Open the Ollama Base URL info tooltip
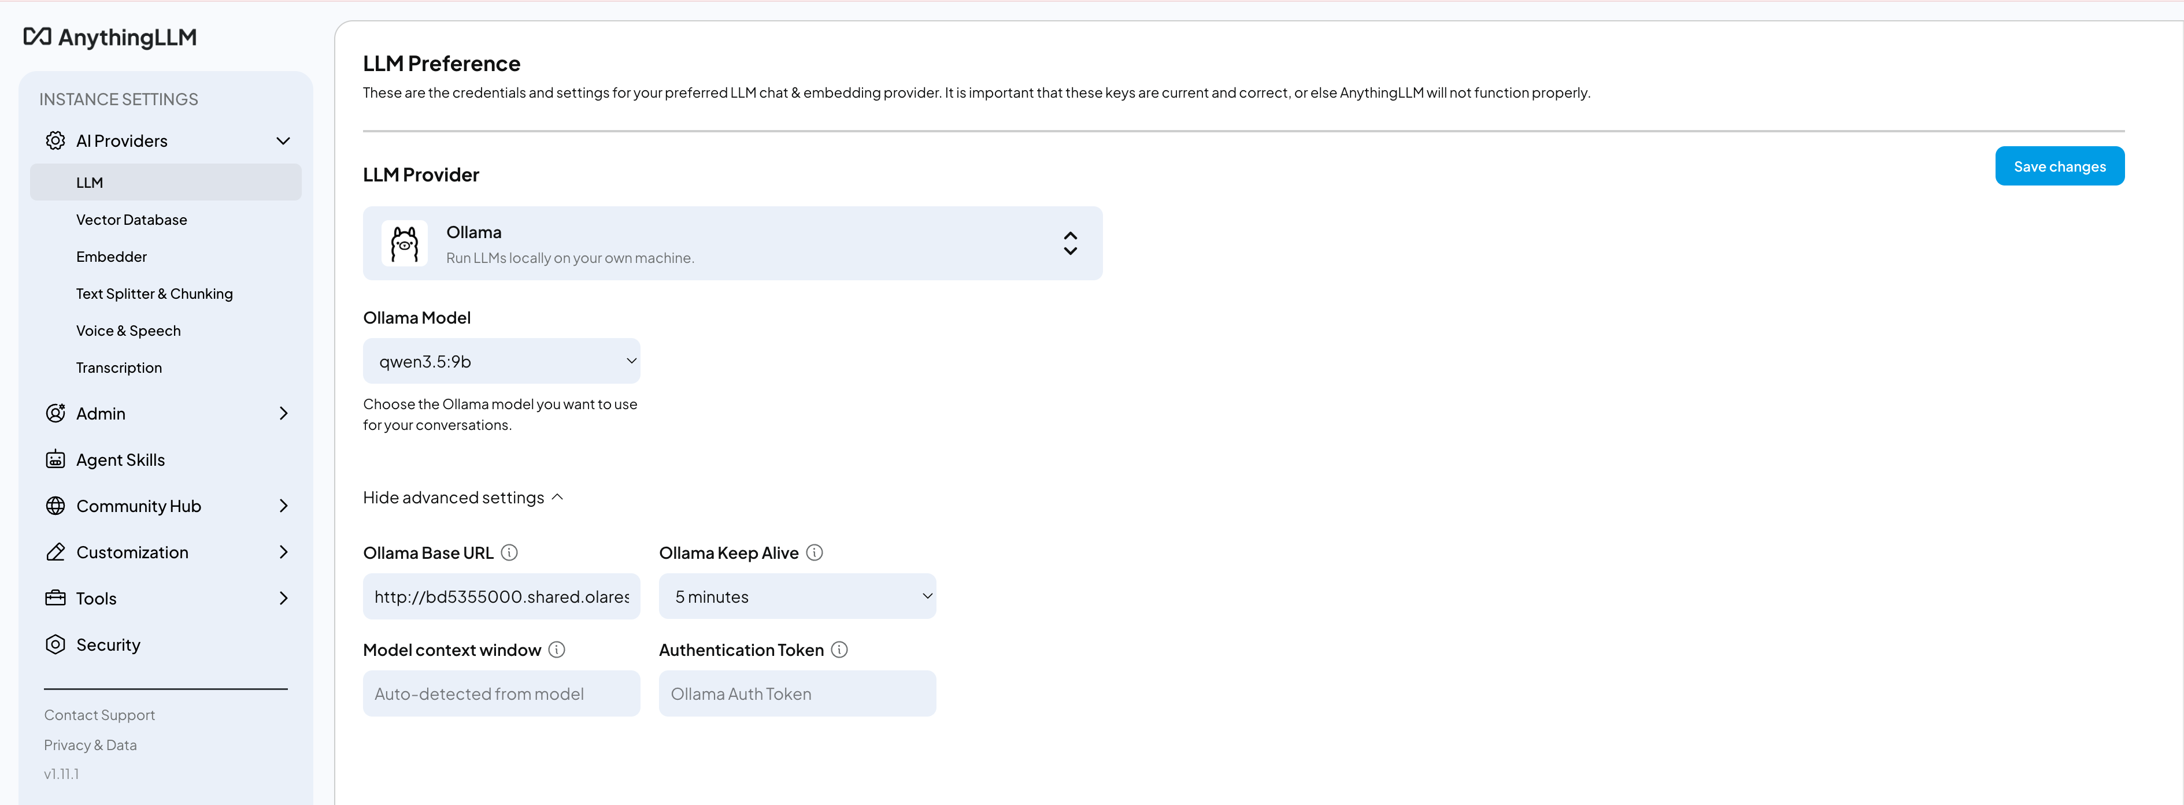 click(x=509, y=552)
